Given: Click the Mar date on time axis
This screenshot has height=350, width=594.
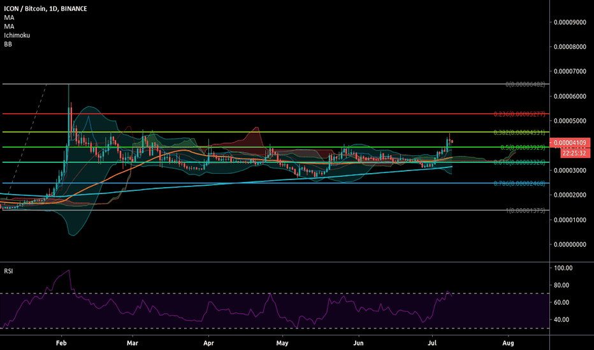Looking at the screenshot, I should click(x=132, y=343).
